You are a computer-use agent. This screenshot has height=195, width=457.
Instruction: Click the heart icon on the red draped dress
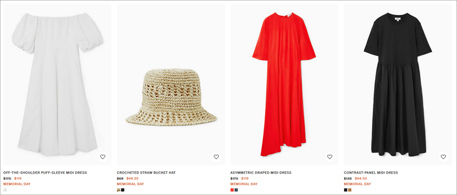point(330,157)
